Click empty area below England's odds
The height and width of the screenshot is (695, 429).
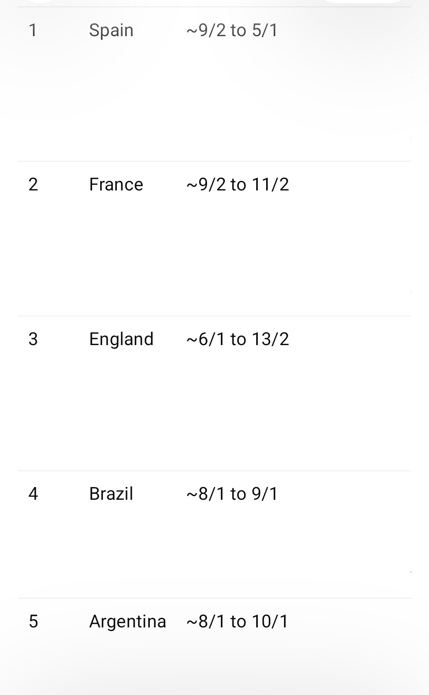coord(238,410)
